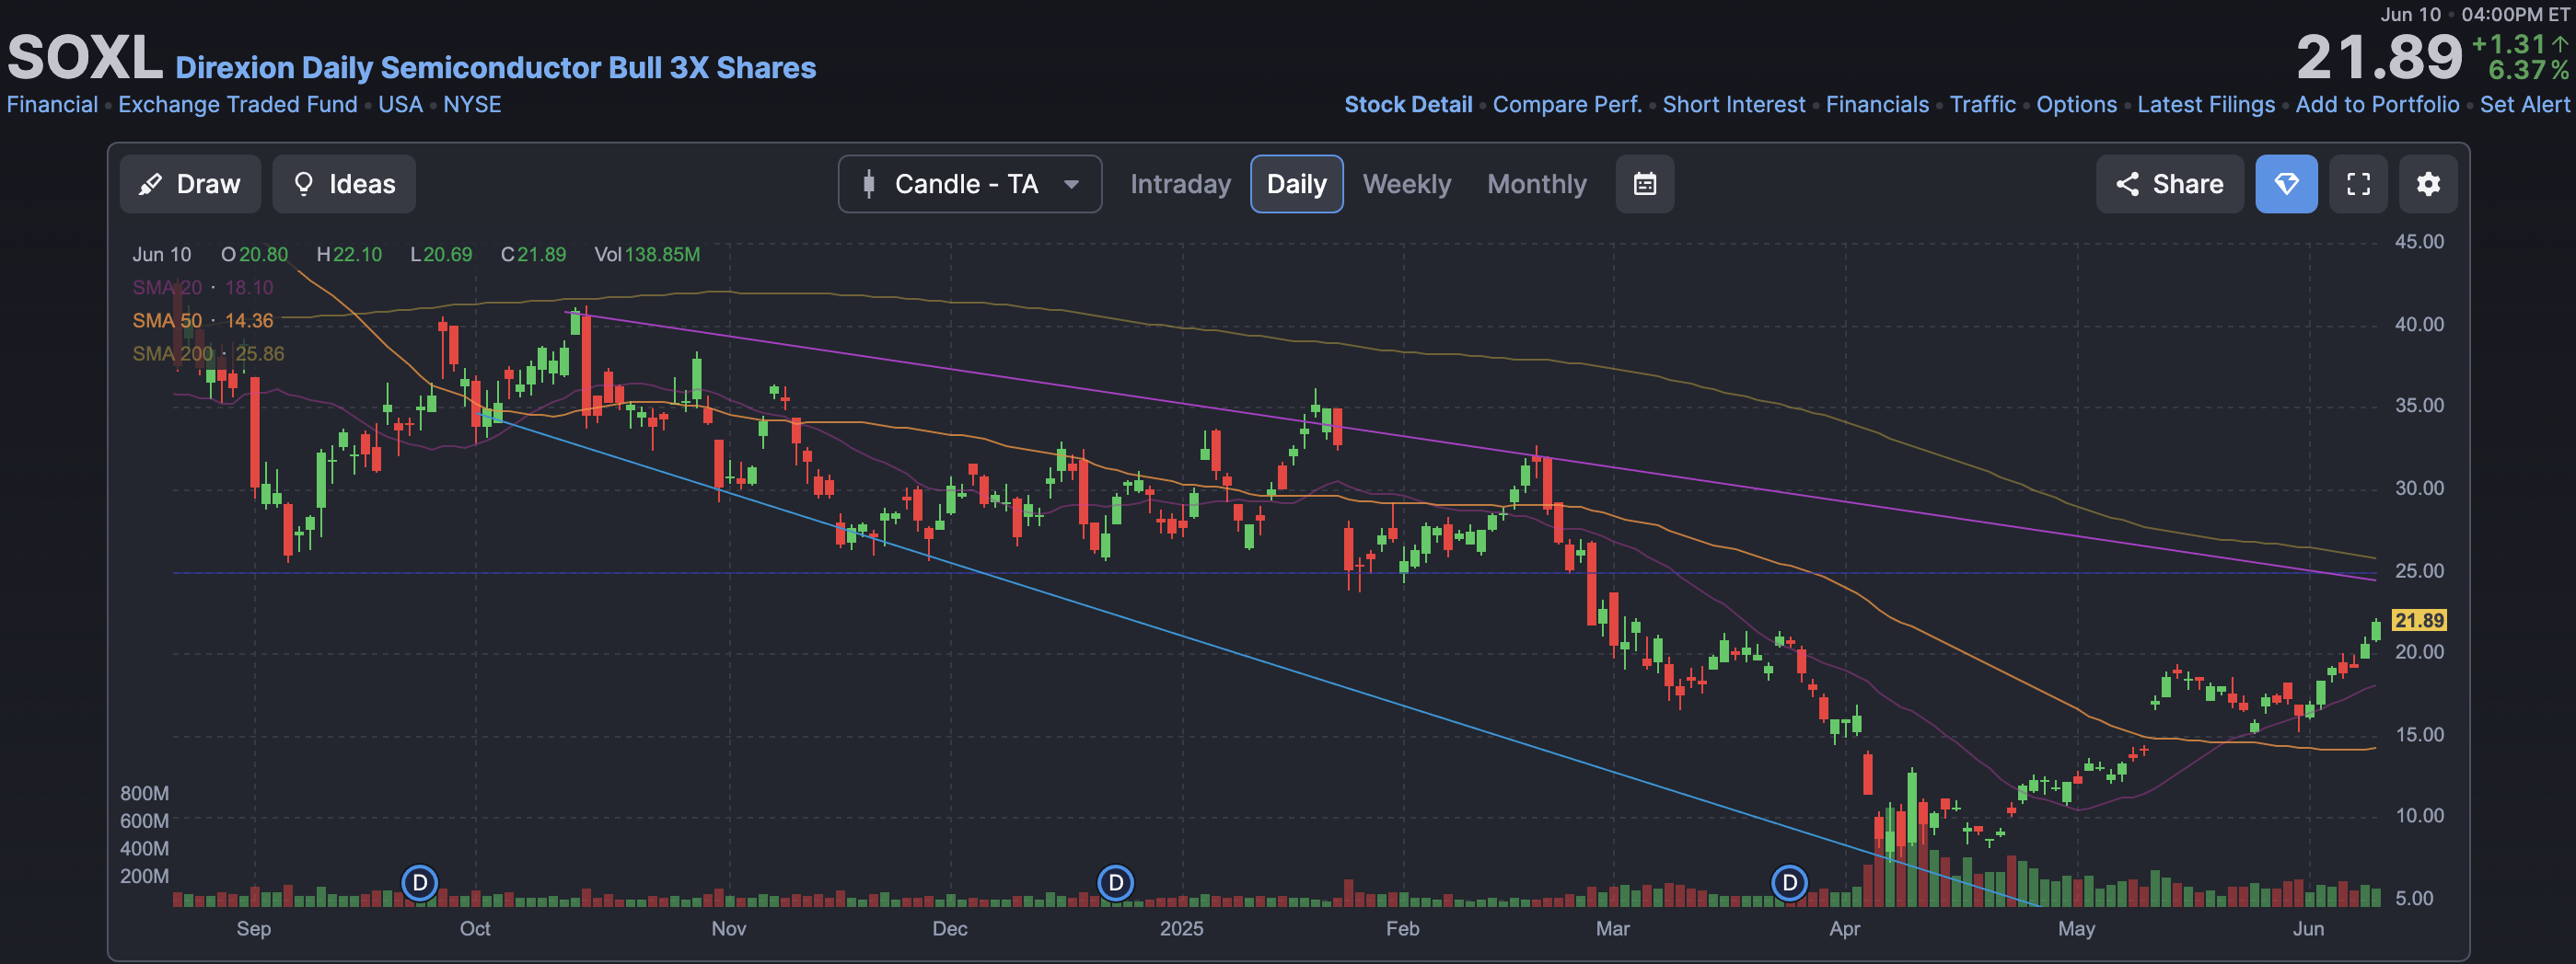The width and height of the screenshot is (2576, 964).
Task: Open Latest Filings link
Action: pos(2206,105)
